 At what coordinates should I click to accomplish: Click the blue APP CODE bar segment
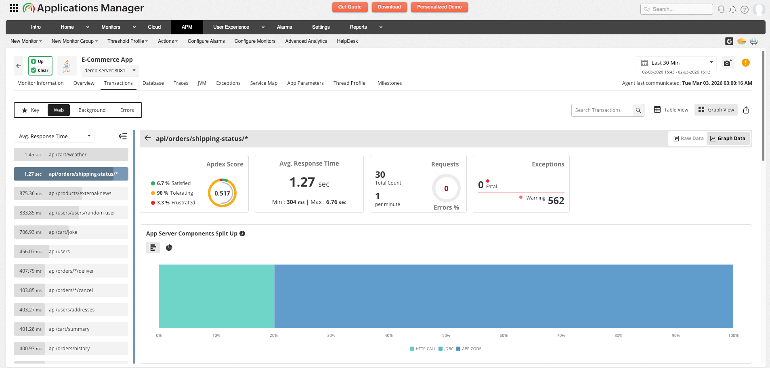pyautogui.click(x=504, y=296)
